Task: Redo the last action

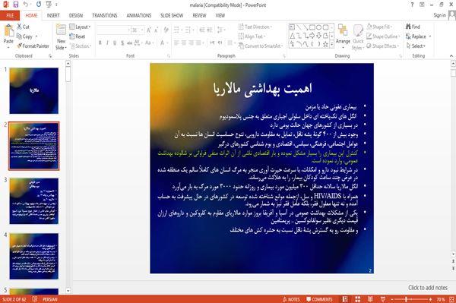Action: click(39, 5)
